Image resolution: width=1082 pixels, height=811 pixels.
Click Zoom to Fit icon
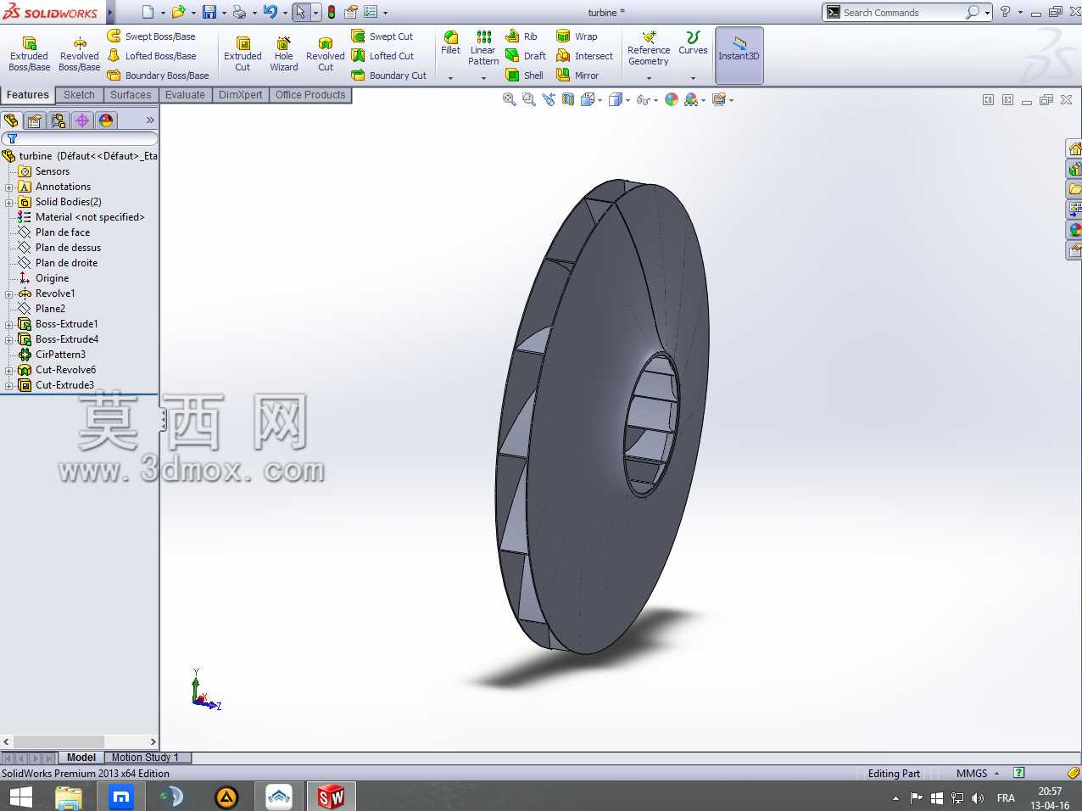[x=509, y=99]
